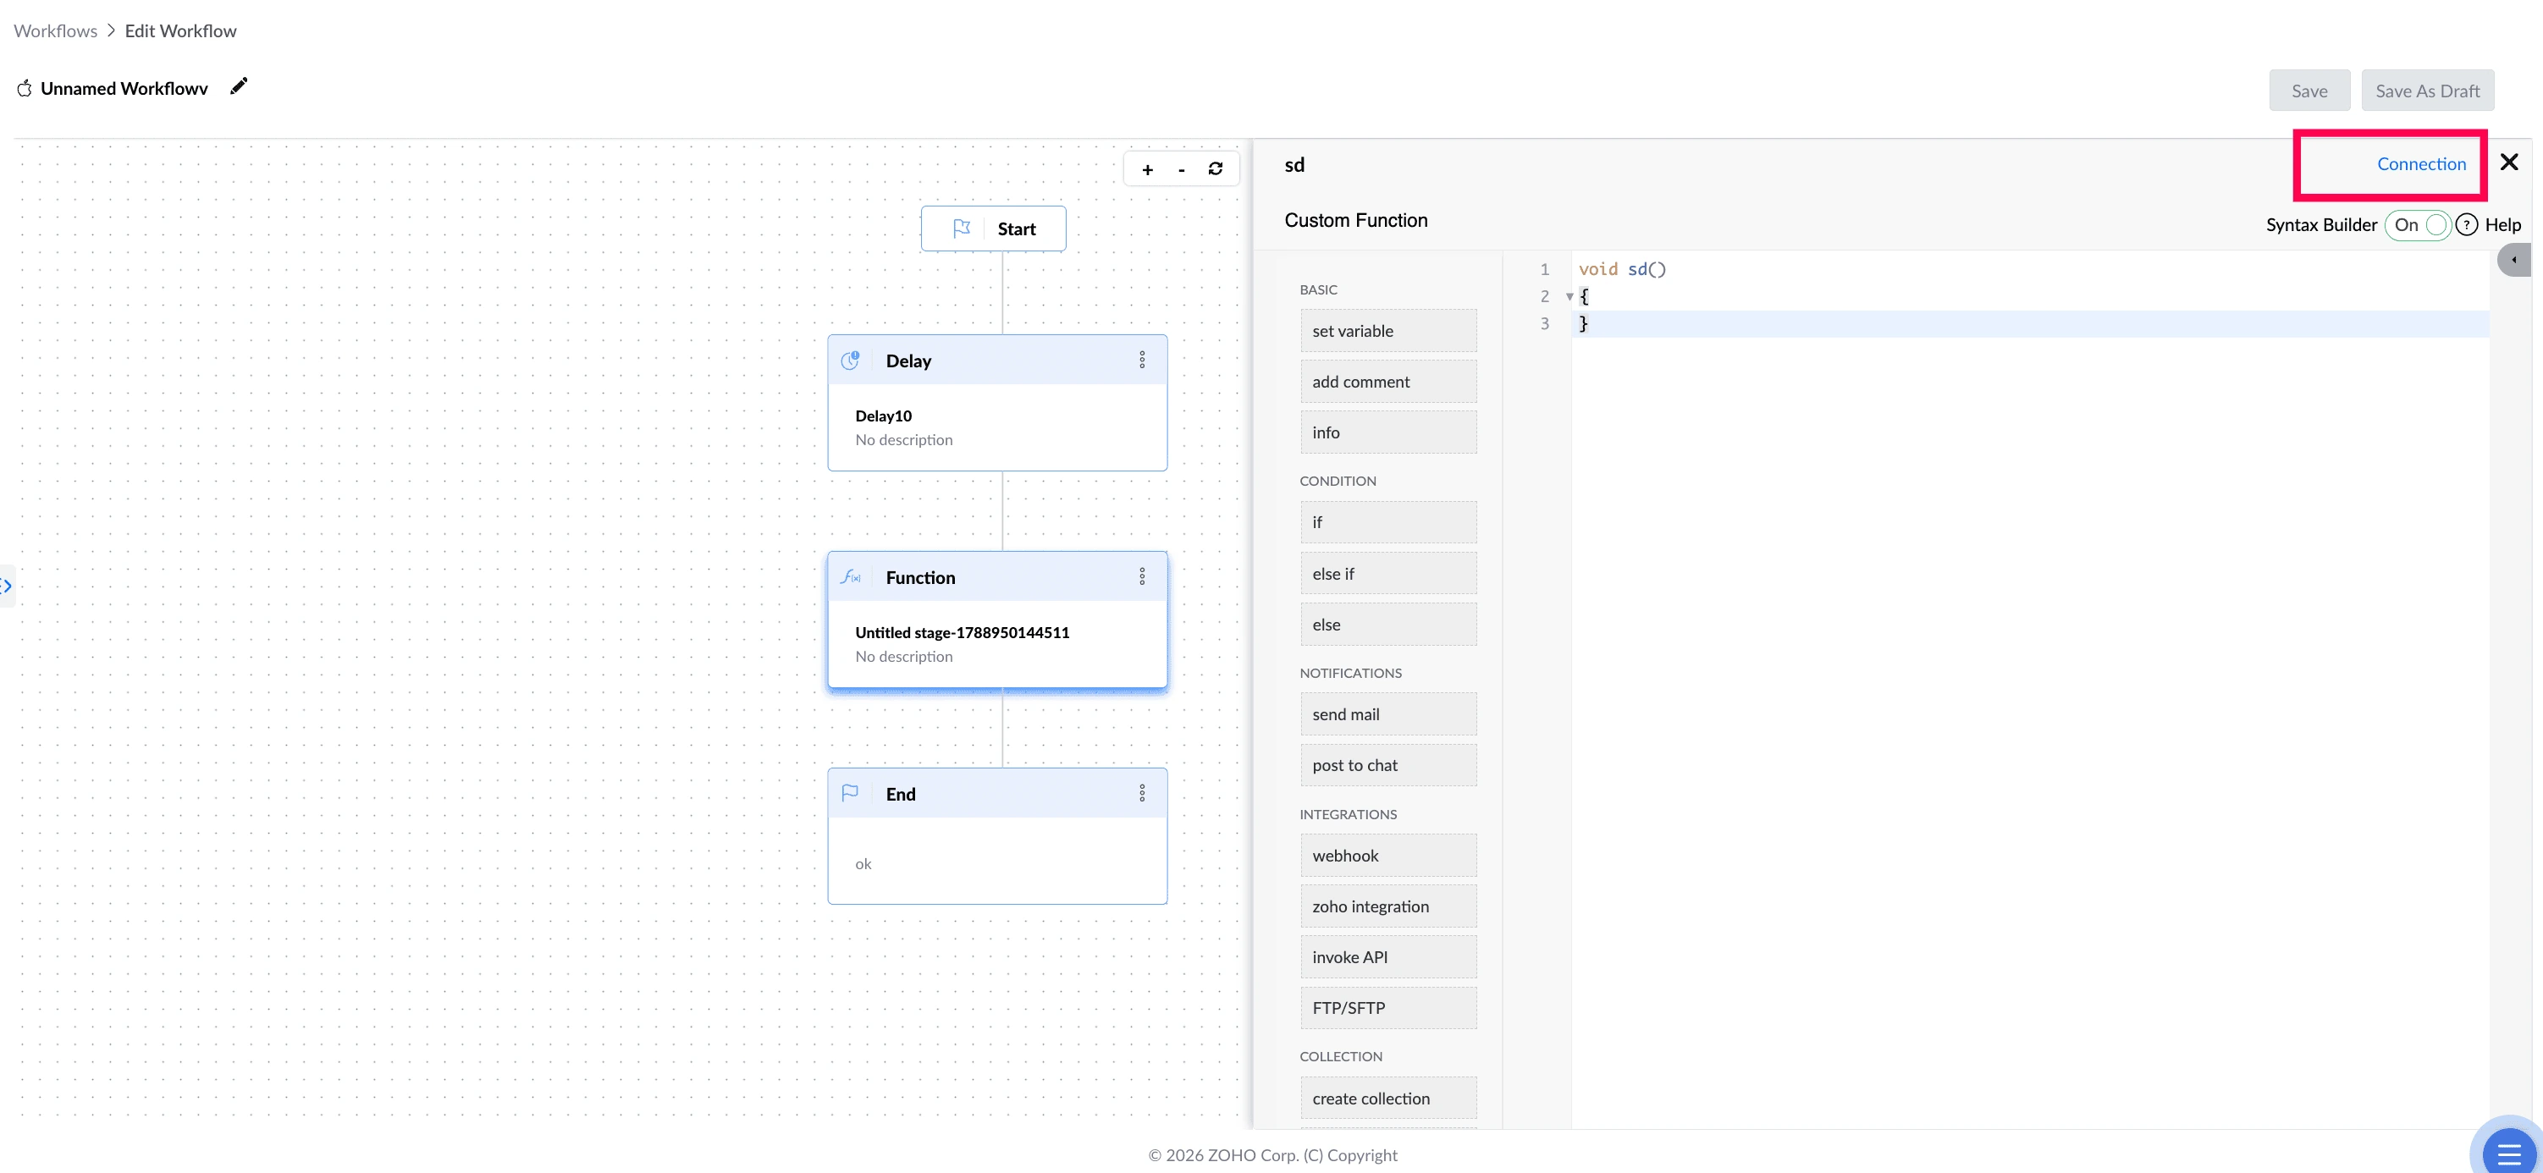Click the INTEGRATIONS section heading
Image resolution: width=2543 pixels, height=1173 pixels.
click(x=1348, y=814)
